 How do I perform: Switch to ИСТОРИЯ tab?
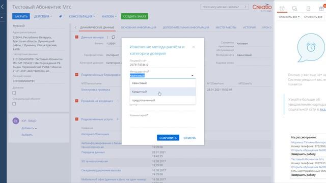click(x=249, y=27)
